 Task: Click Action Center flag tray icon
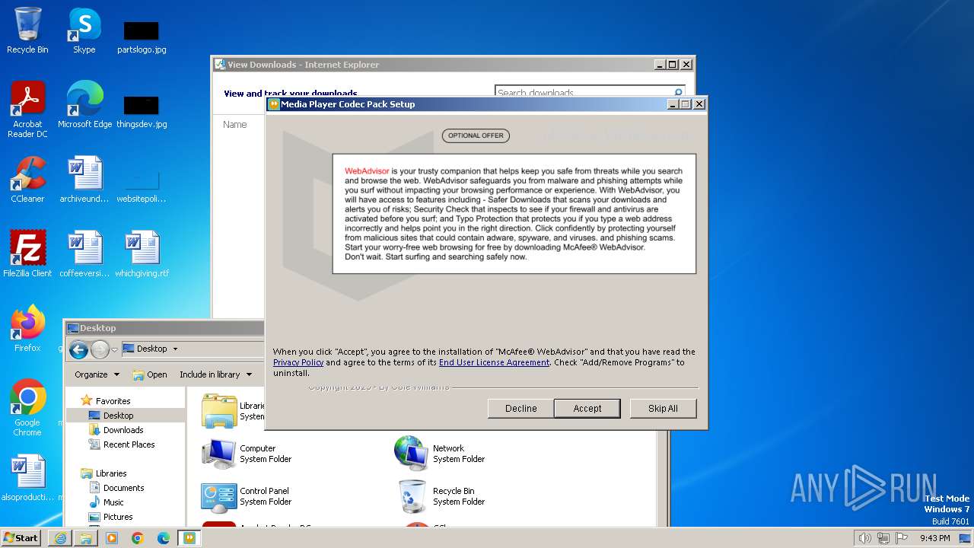[902, 538]
